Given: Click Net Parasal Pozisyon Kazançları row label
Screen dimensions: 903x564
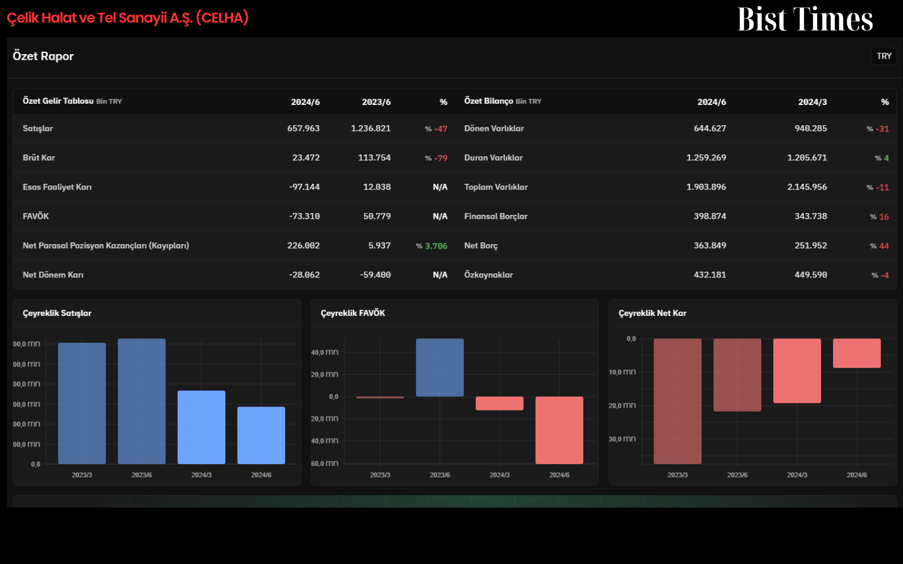Looking at the screenshot, I should point(106,246).
